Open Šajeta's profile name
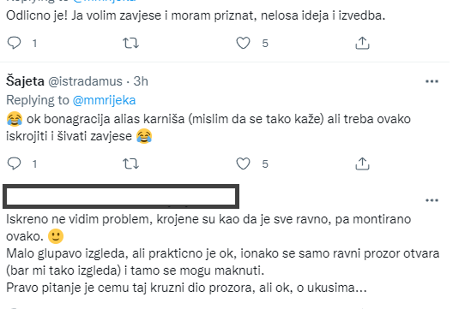Image resolution: width=459 pixels, height=309 pixels. pyautogui.click(x=25, y=81)
